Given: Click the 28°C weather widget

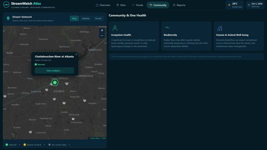Looking at the screenshot, I should (x=235, y=5).
